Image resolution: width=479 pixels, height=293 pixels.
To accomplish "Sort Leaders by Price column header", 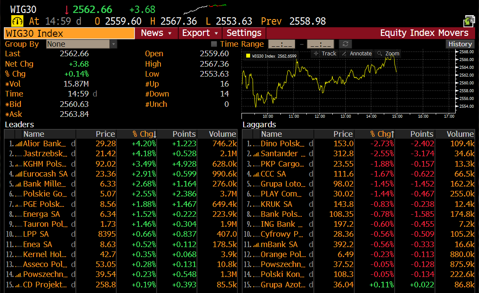I will click(96, 134).
